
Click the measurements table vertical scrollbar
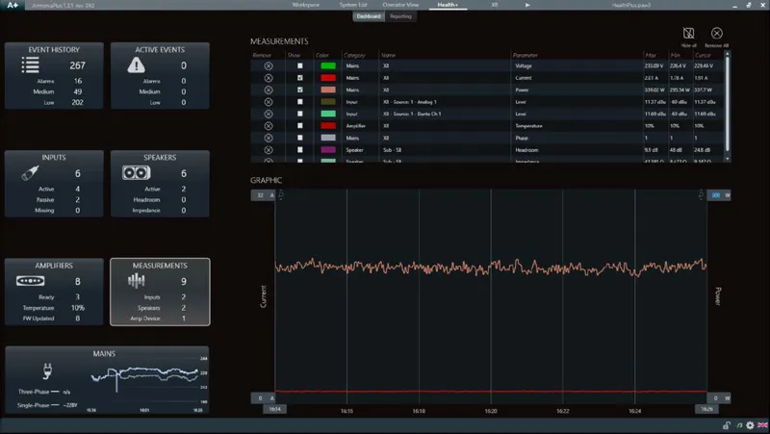tap(728, 103)
